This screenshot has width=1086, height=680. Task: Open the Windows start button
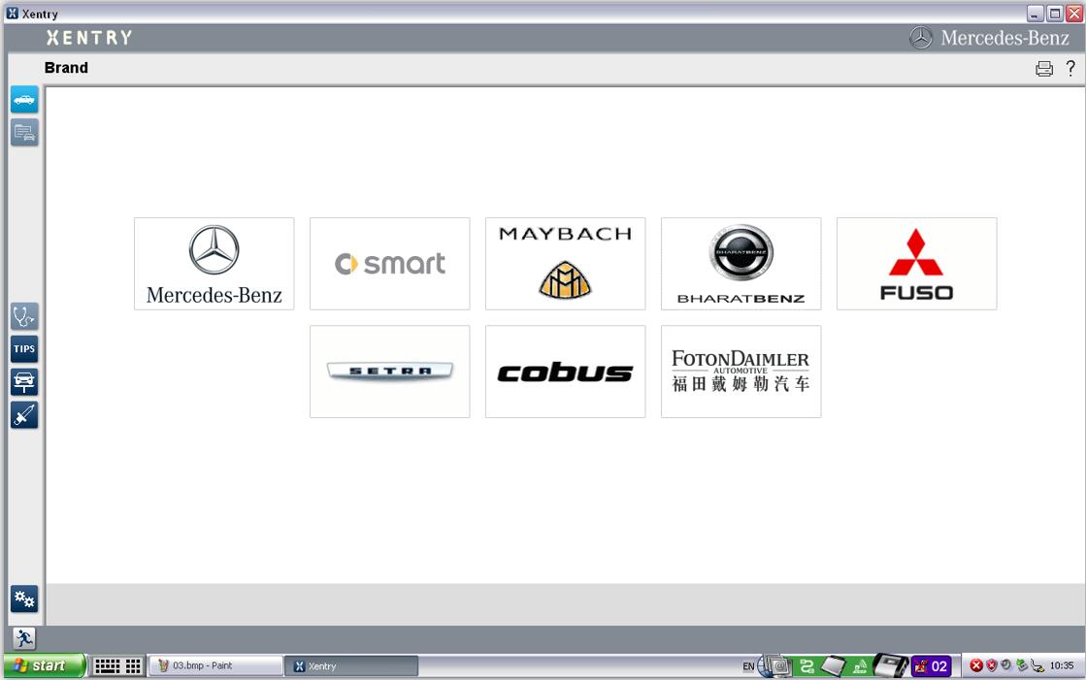click(44, 666)
